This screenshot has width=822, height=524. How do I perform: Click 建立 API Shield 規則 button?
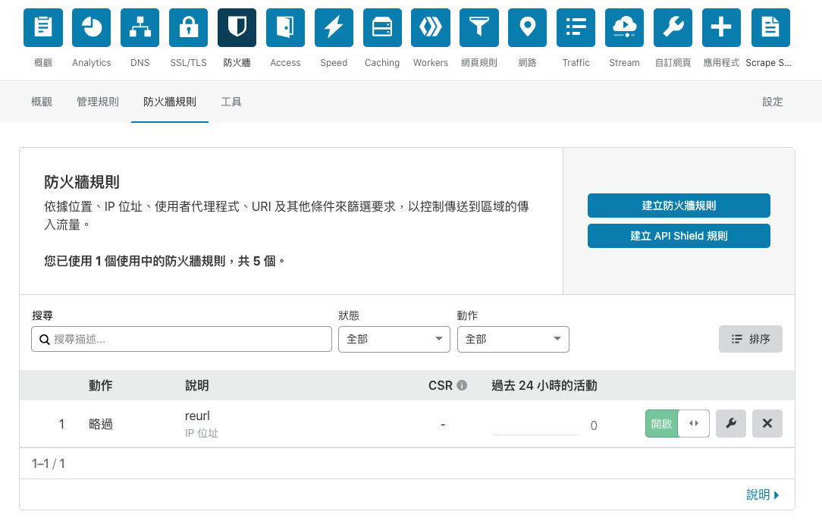point(679,236)
